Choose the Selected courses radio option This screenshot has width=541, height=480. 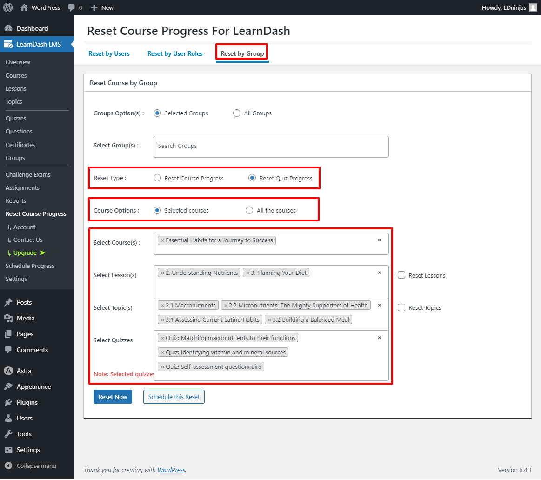coord(157,211)
